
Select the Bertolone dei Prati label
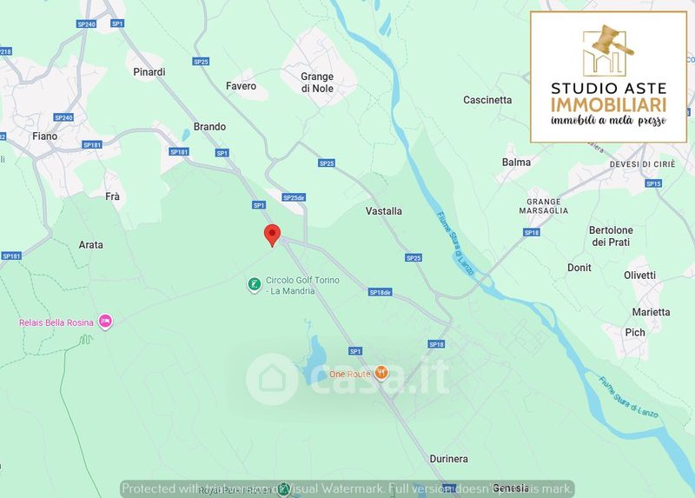[x=611, y=236]
